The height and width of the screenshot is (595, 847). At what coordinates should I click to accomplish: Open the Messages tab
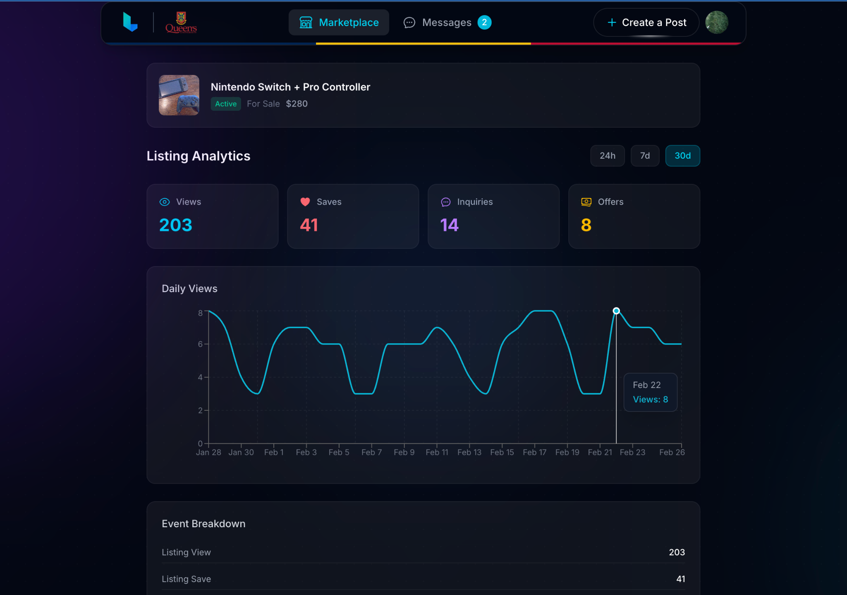tap(446, 22)
